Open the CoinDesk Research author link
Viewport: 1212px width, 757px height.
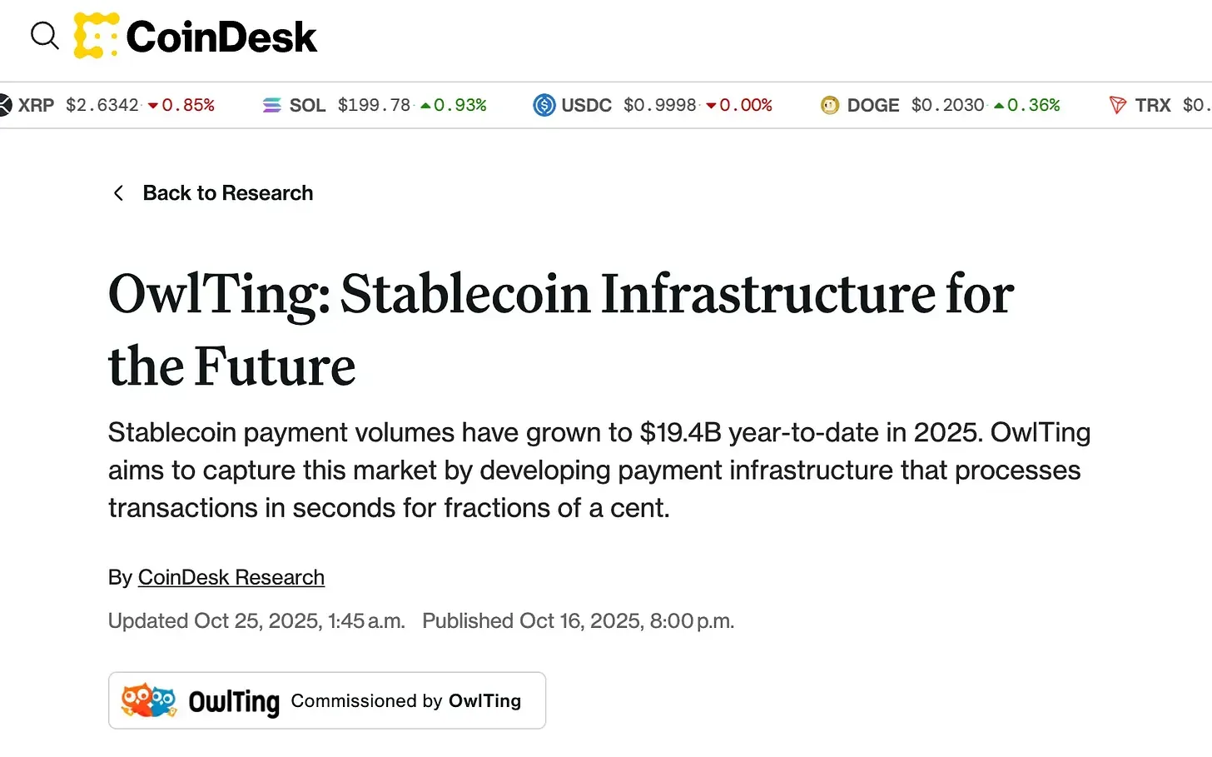pos(231,577)
